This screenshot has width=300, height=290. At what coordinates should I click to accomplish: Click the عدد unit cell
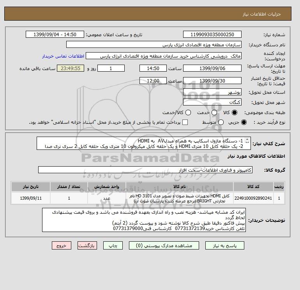click(107, 198)
